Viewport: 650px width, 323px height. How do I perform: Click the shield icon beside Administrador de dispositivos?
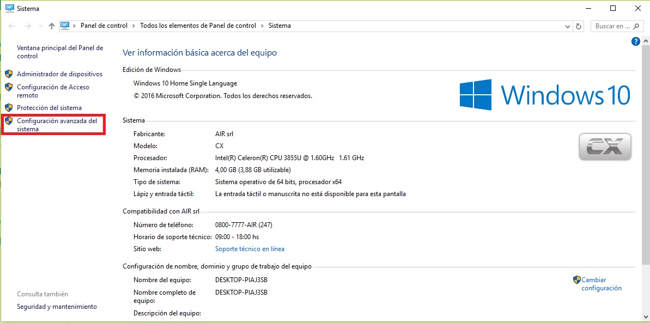click(x=9, y=74)
